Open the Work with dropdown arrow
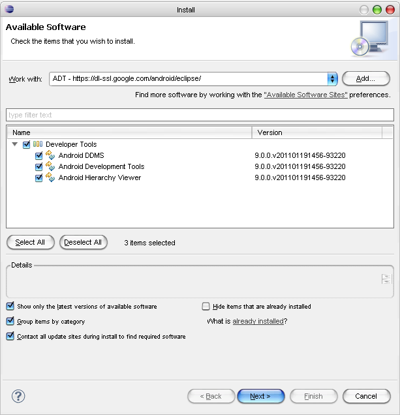Screen dimensions: 400x415 click(x=332, y=79)
